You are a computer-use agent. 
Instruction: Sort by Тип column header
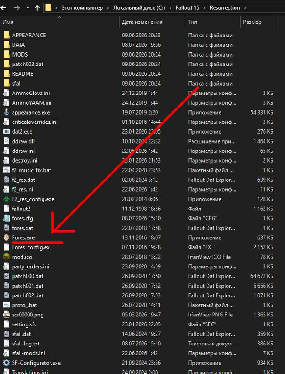click(x=192, y=22)
